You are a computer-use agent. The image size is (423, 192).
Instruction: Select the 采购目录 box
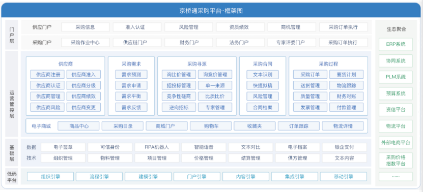point(123,126)
